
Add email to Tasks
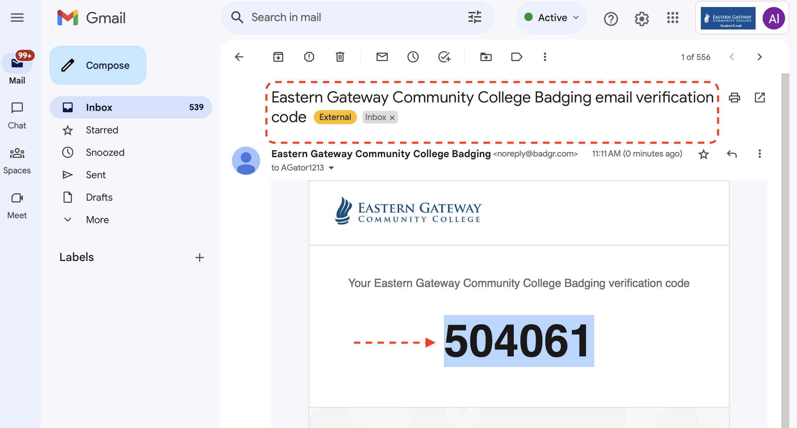point(444,57)
